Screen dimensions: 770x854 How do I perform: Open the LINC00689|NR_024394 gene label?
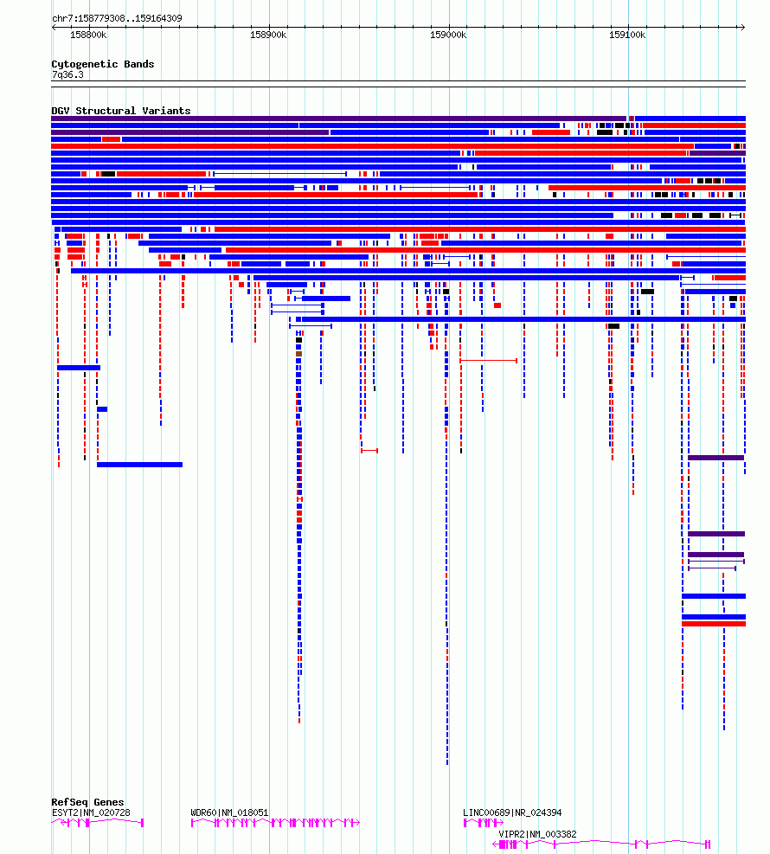(512, 812)
